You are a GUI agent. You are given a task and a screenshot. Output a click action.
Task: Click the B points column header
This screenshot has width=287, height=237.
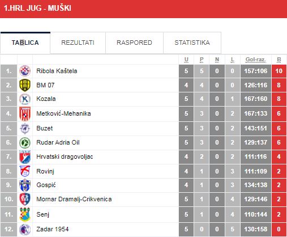pos(279,60)
